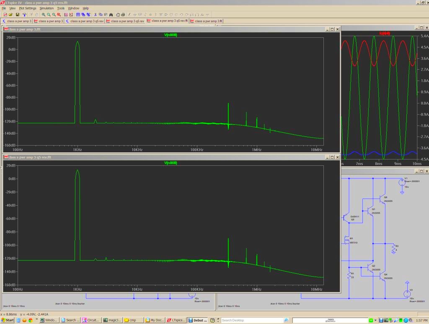Click the greyed Draw Wire pencil icon
This screenshot has width=429, height=324.
[129, 15]
